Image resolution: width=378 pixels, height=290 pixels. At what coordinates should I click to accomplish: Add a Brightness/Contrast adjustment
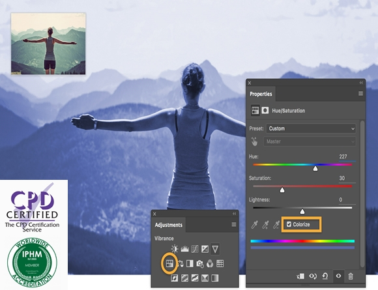(x=175, y=249)
